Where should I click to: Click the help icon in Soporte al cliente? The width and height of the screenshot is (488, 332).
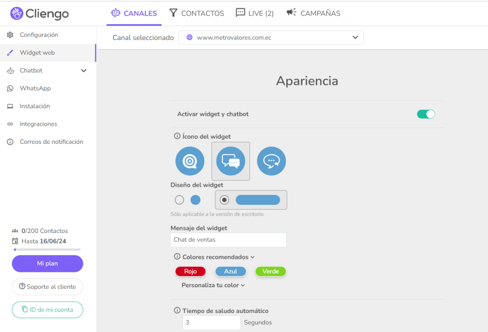coord(22,286)
